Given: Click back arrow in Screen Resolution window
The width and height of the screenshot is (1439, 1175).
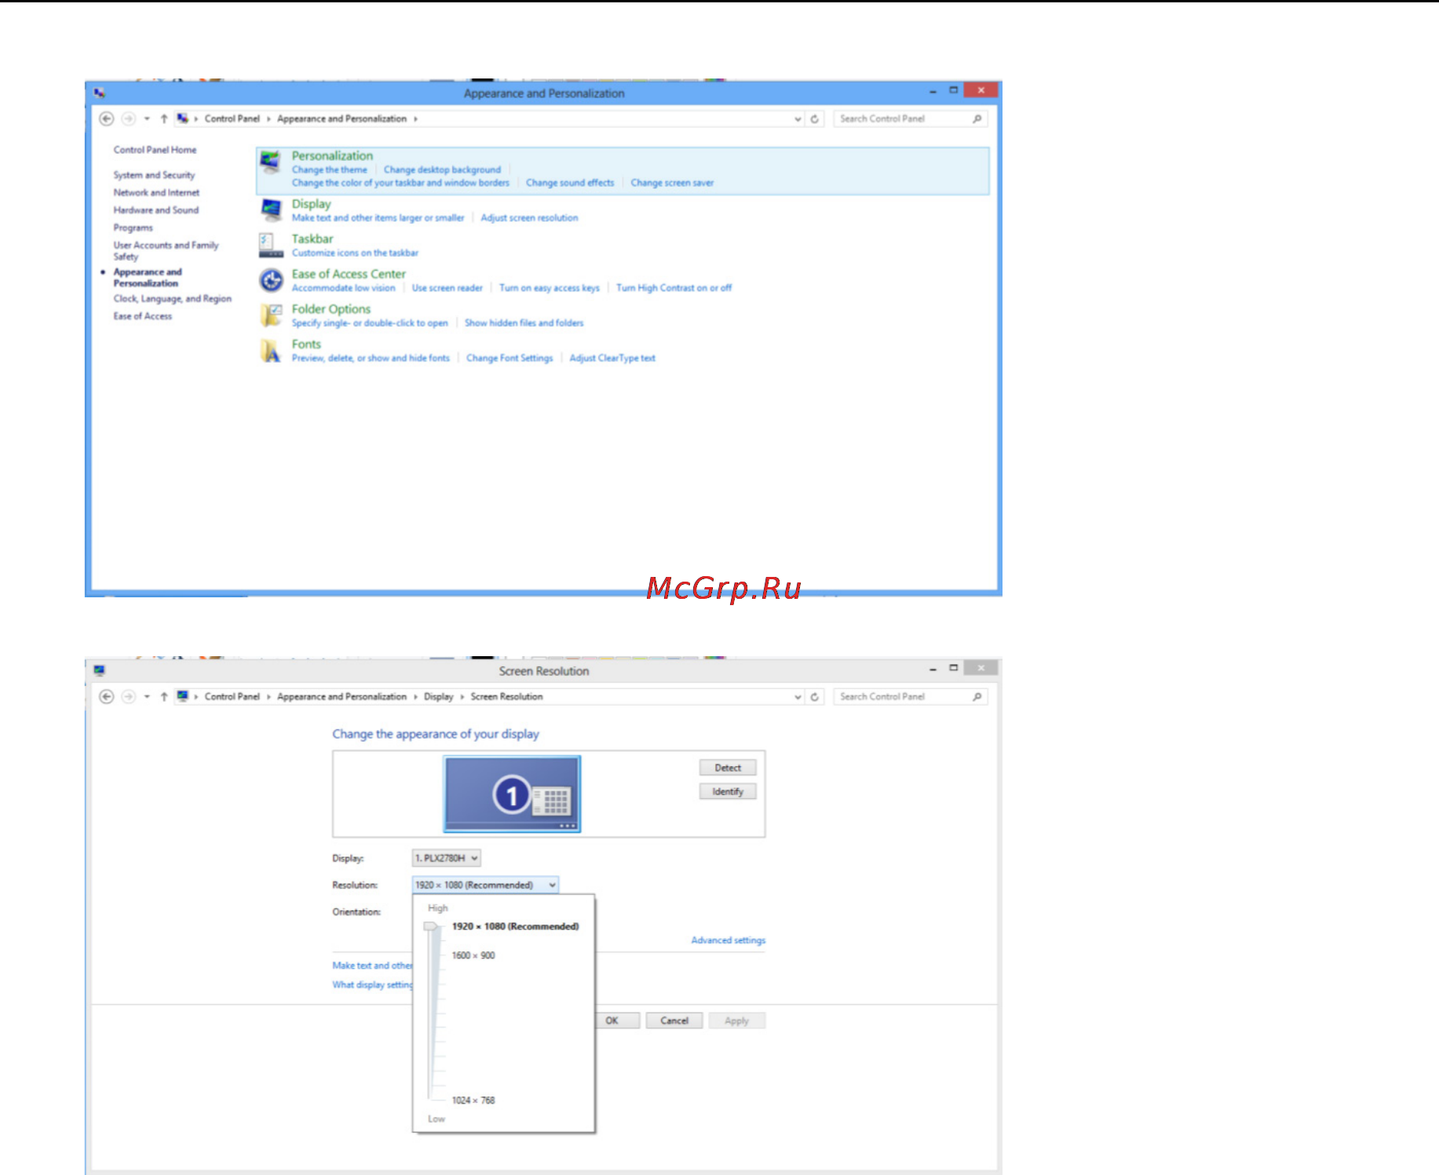Looking at the screenshot, I should click(x=107, y=696).
